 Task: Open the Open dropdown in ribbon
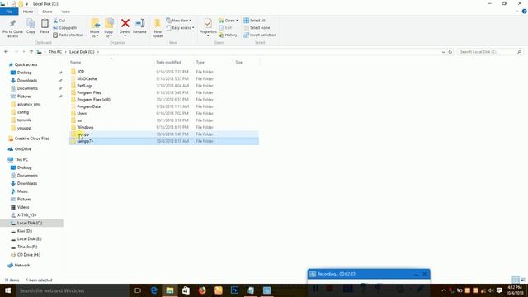pos(229,21)
